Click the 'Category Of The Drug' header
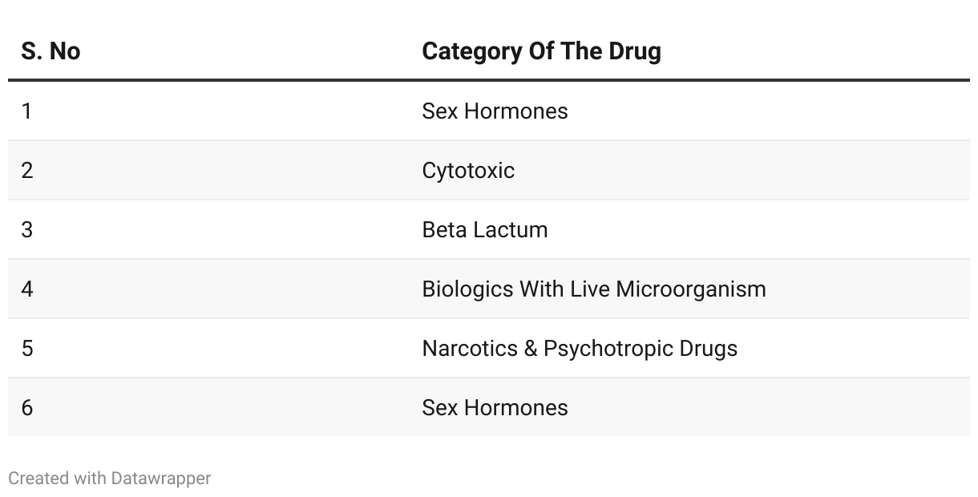Viewport: 978px width, 497px height. [x=541, y=51]
